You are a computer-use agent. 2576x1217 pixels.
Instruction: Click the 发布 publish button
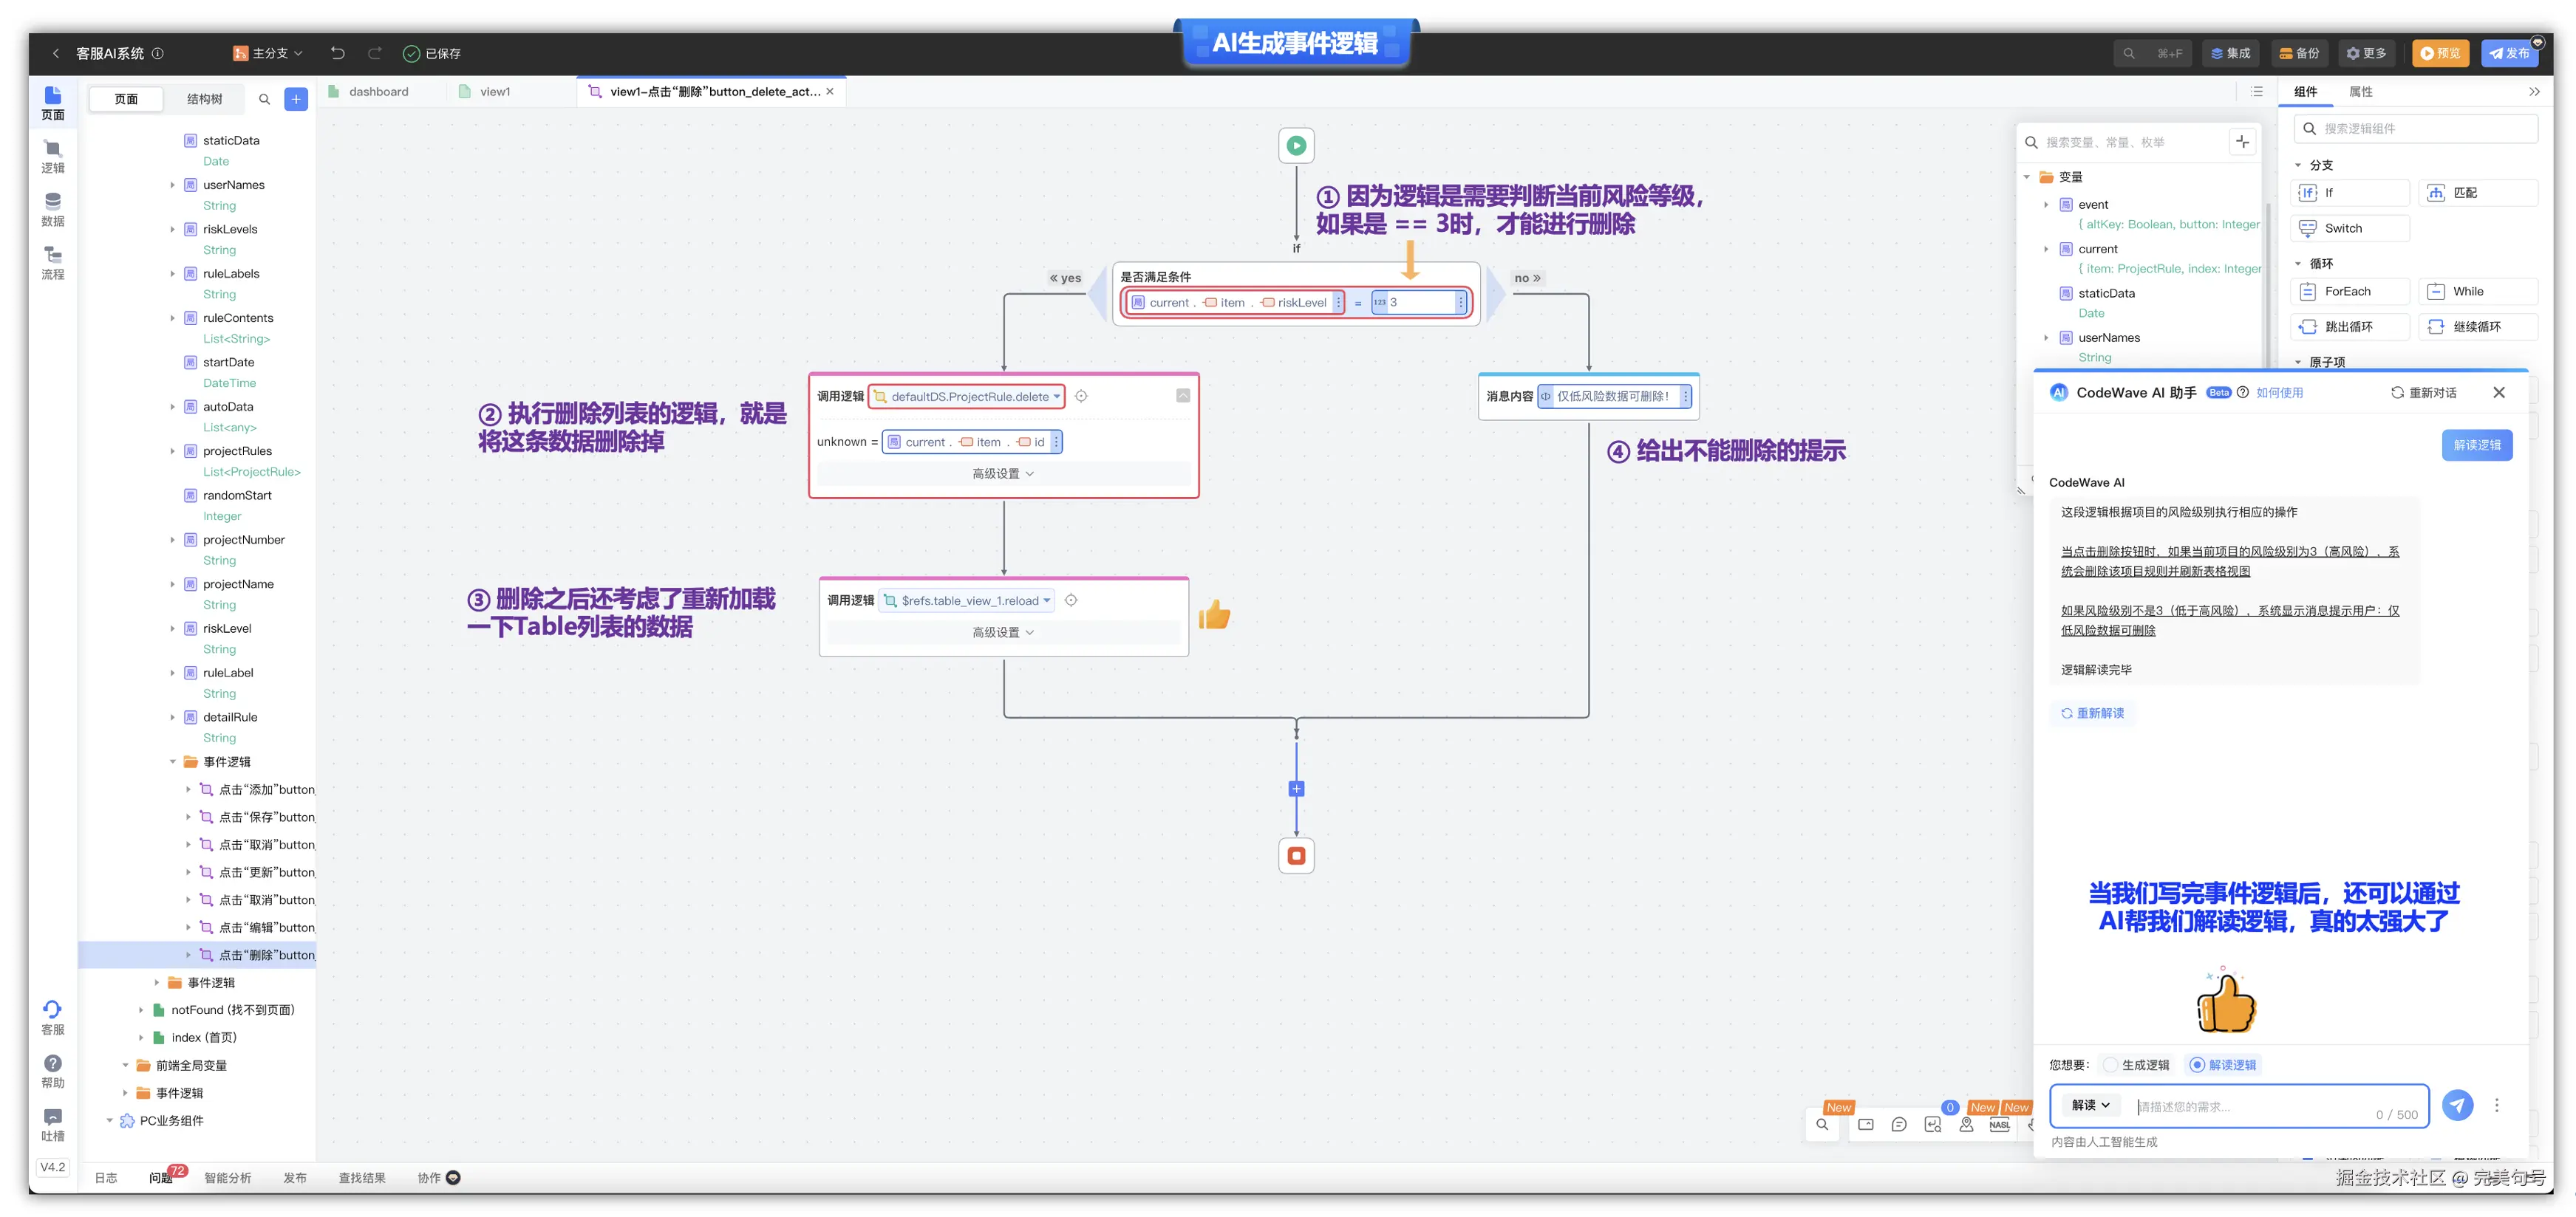pyautogui.click(x=2508, y=53)
